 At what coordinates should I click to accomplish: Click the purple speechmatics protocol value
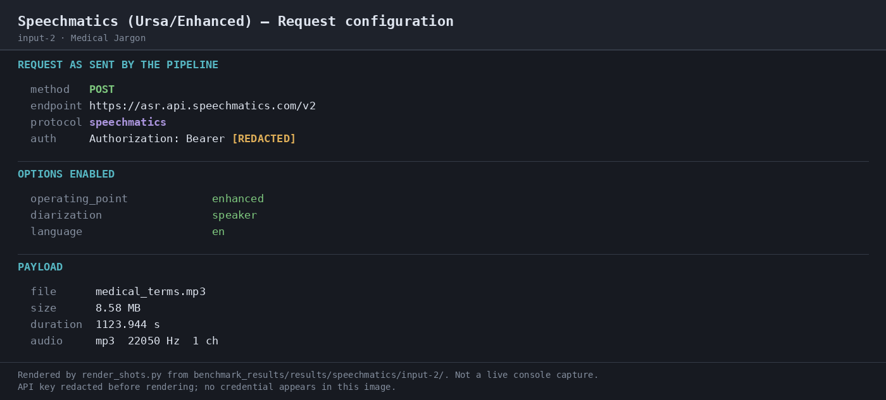pos(128,123)
